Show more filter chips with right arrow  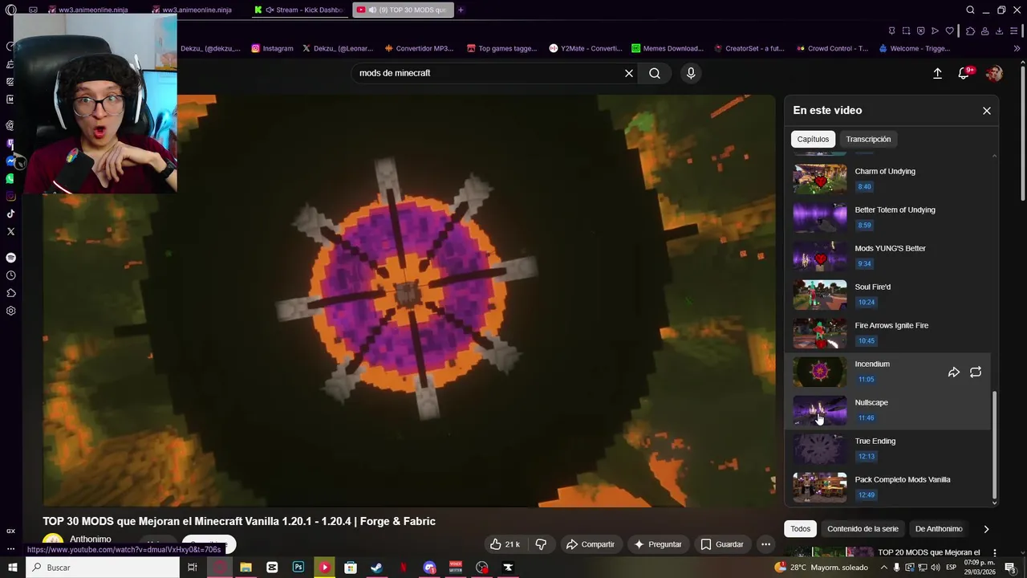click(x=986, y=529)
